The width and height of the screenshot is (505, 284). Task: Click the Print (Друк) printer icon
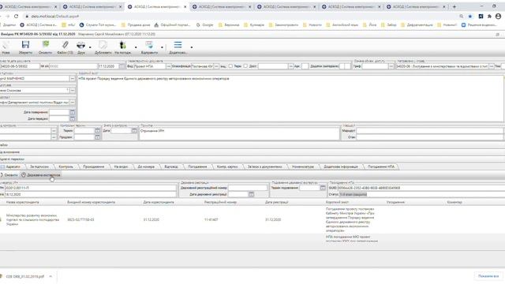[80, 45]
